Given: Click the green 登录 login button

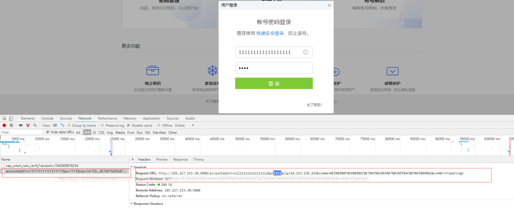Looking at the screenshot, I should click(x=274, y=83).
